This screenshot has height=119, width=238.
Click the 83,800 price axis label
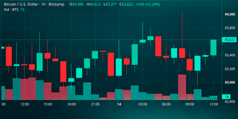coord(230,28)
